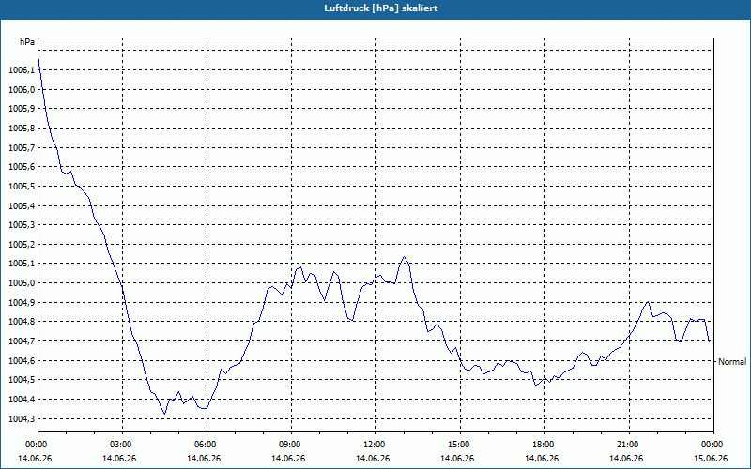
Task: Select the 1006,1 y-axis label
Action: click(x=22, y=70)
